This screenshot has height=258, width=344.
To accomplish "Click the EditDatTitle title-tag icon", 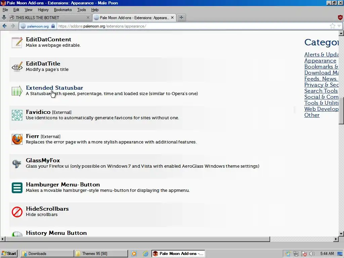I will 17,67.
